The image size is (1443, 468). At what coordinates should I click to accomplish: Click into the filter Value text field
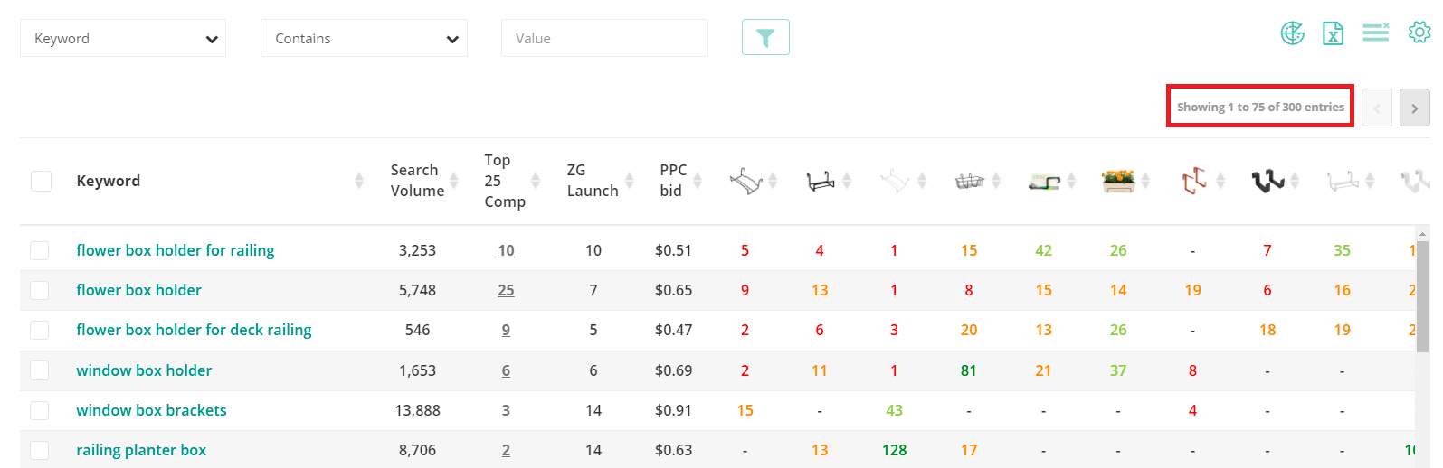tap(604, 39)
